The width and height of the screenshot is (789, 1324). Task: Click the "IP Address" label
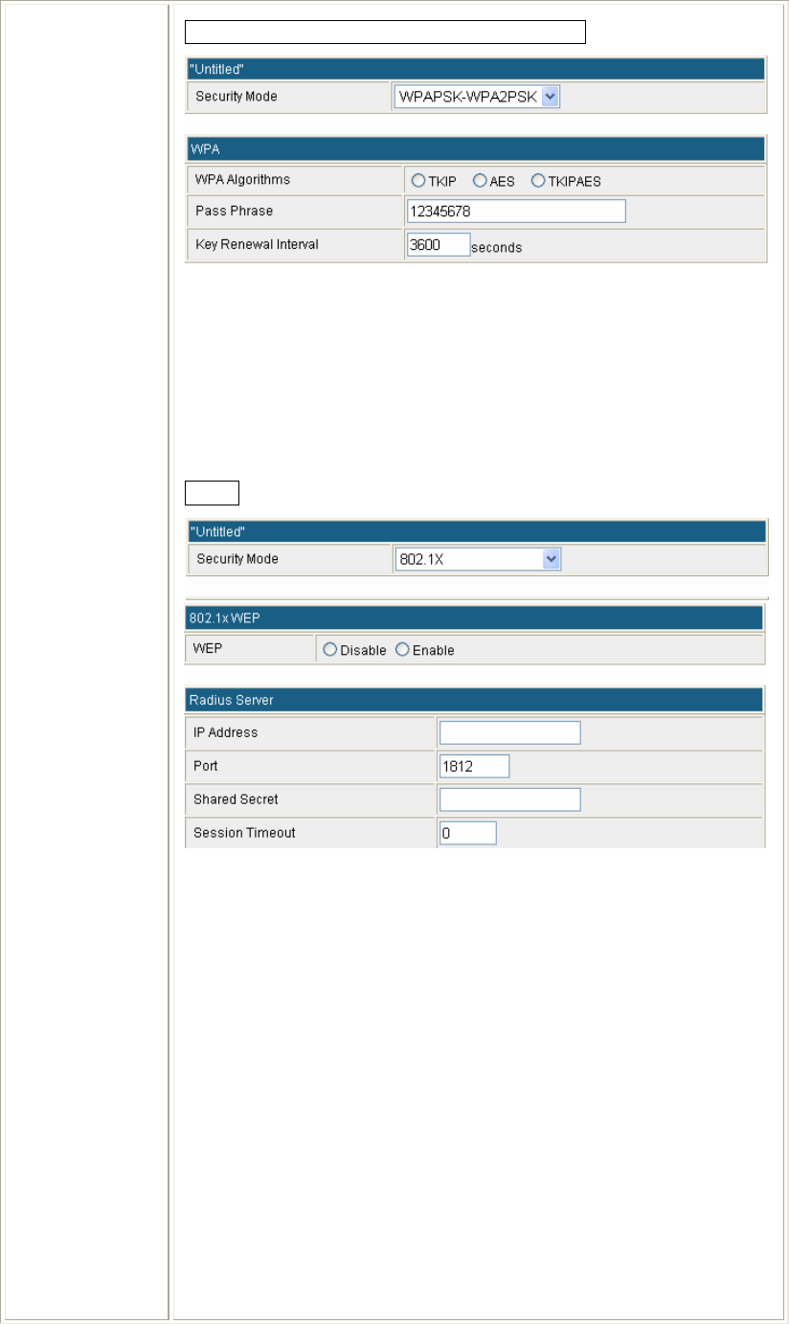coord(226,732)
